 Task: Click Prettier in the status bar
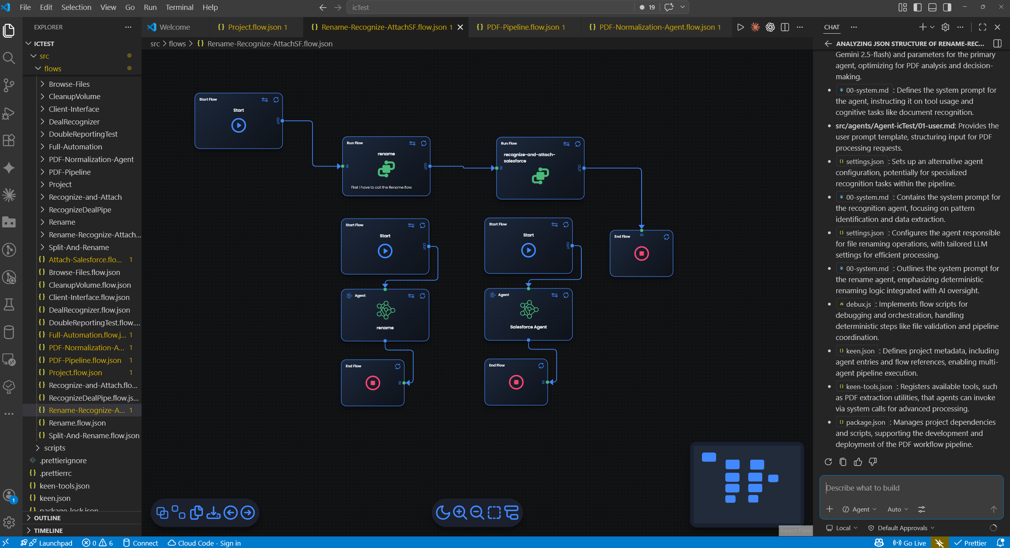click(x=970, y=543)
